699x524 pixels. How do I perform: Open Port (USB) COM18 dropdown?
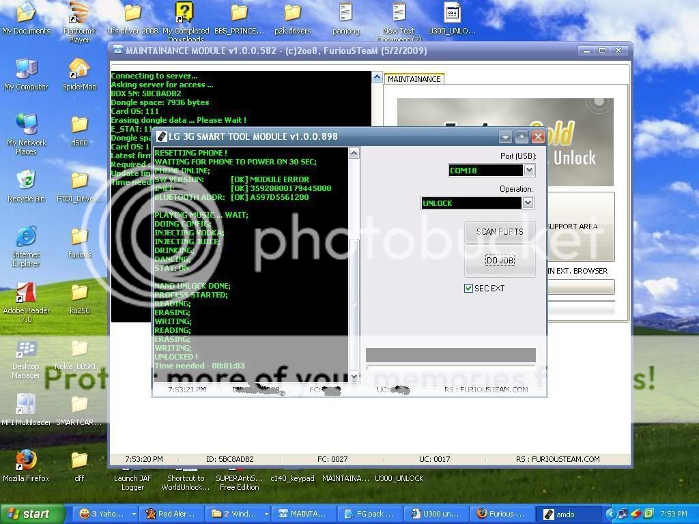point(529,170)
